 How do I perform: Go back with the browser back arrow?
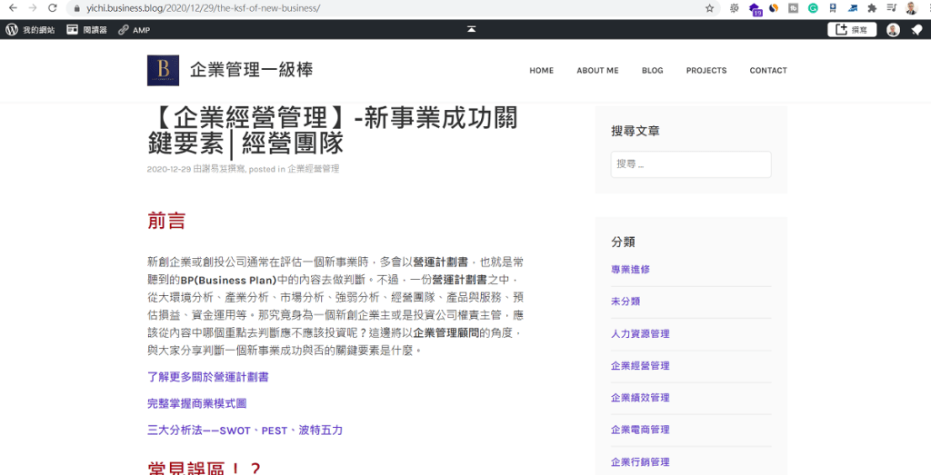13,8
